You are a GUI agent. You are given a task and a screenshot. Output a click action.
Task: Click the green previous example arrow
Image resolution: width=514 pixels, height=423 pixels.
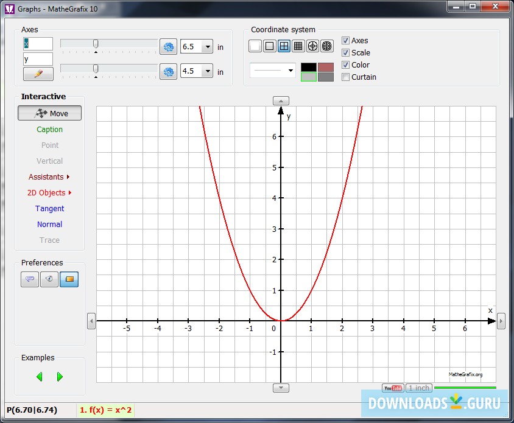[x=40, y=377]
